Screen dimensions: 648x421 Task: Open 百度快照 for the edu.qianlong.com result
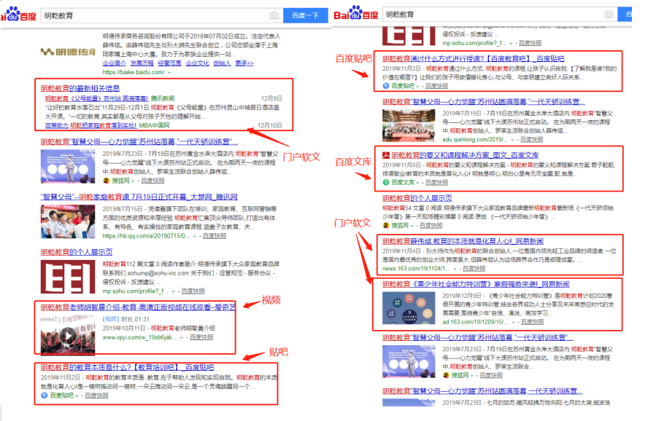532,140
